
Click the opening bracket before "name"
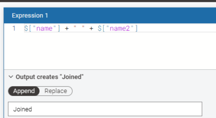point(30,28)
